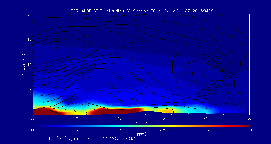
Task: Click the 40 tick on the latitude axis
Action: [163, 118]
